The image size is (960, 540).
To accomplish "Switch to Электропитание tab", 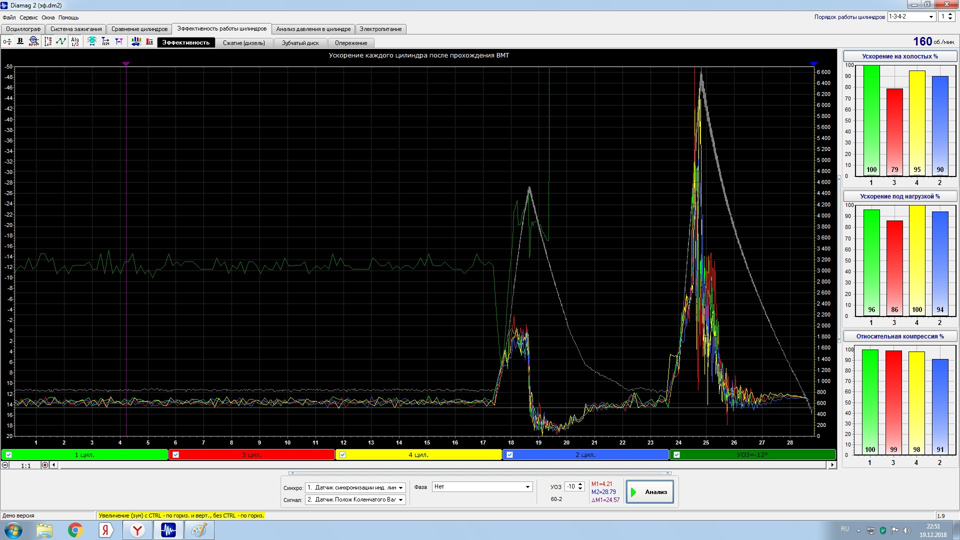I will [x=380, y=29].
